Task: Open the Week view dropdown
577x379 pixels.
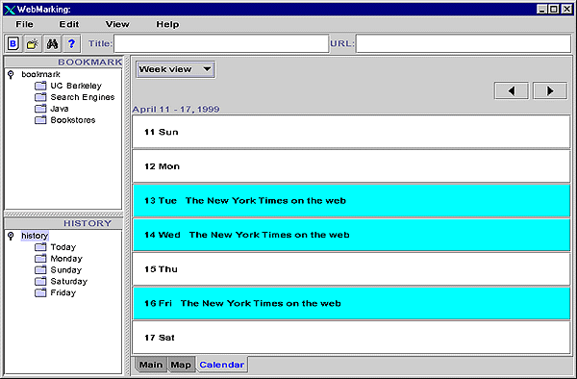Action: [x=176, y=69]
